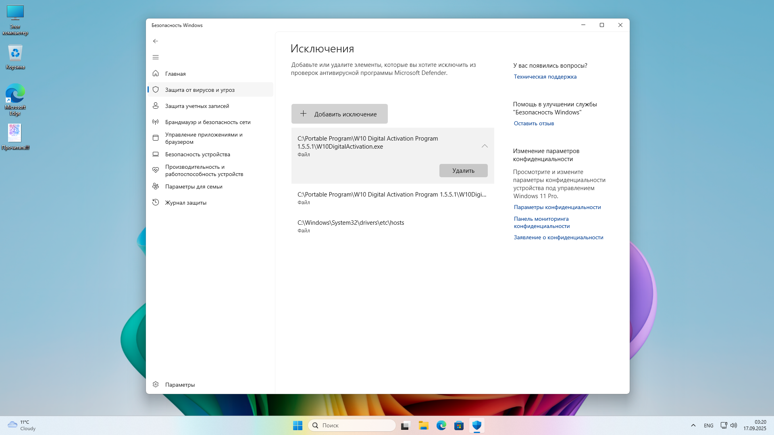This screenshot has width=774, height=435.
Task: Expand the truncated W10Digi... exclusion entry
Action: pos(393,198)
